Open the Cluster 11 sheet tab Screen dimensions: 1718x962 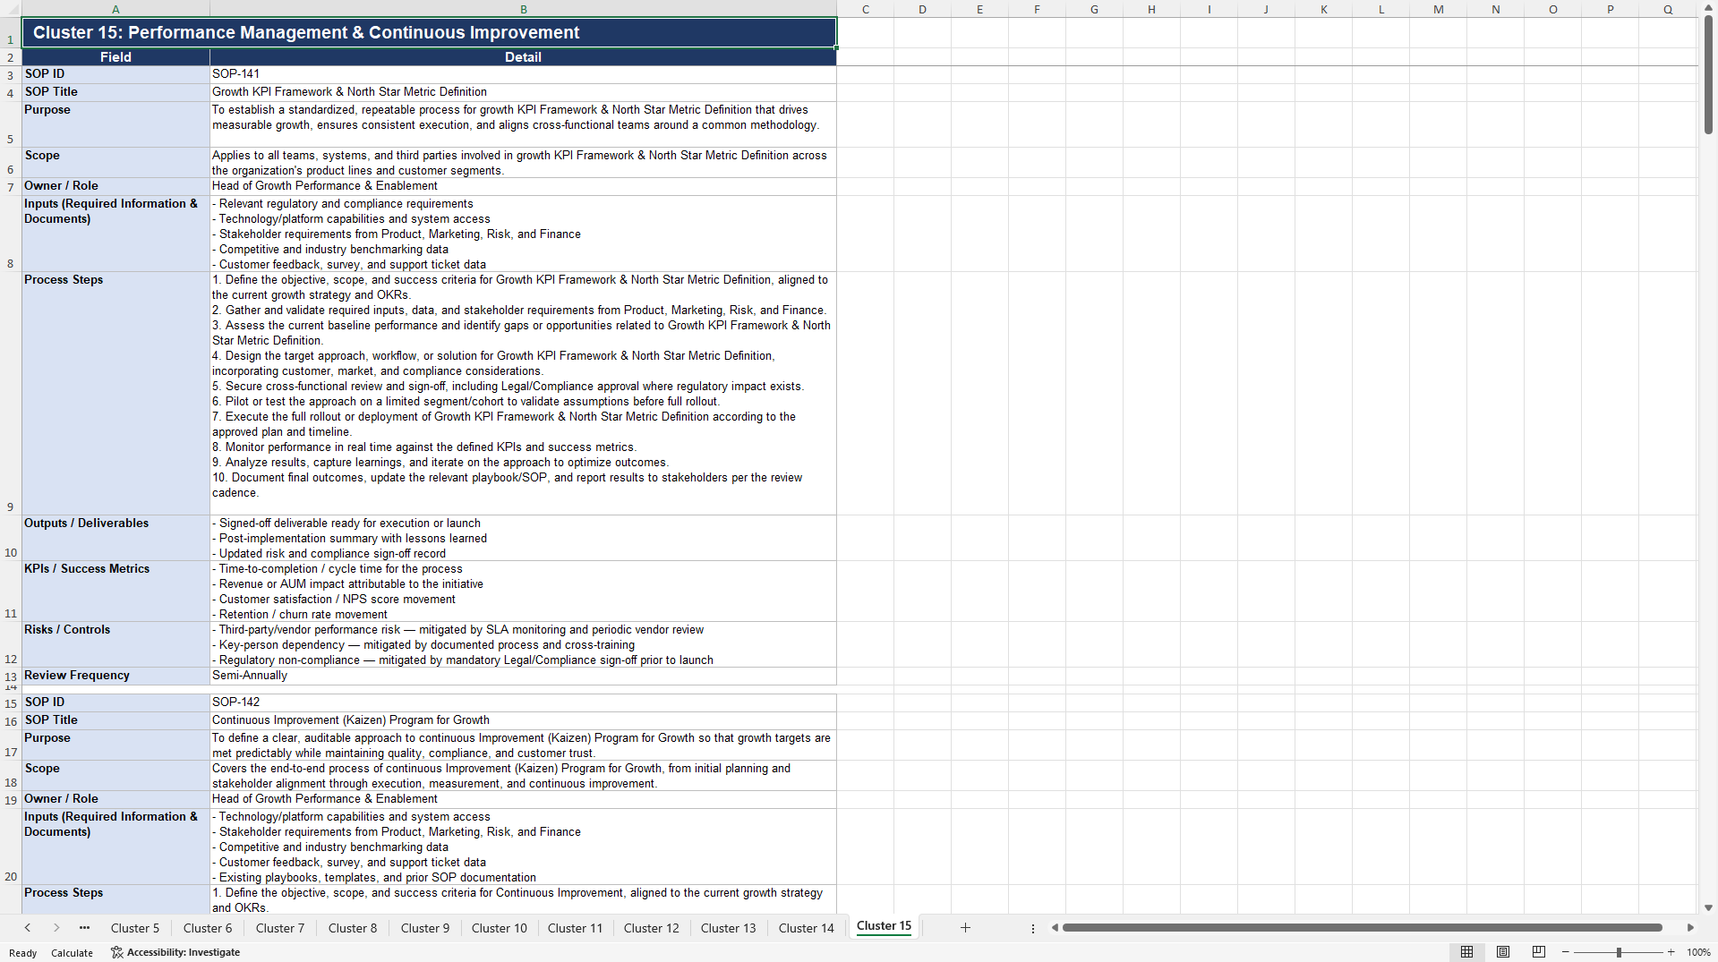point(576,928)
